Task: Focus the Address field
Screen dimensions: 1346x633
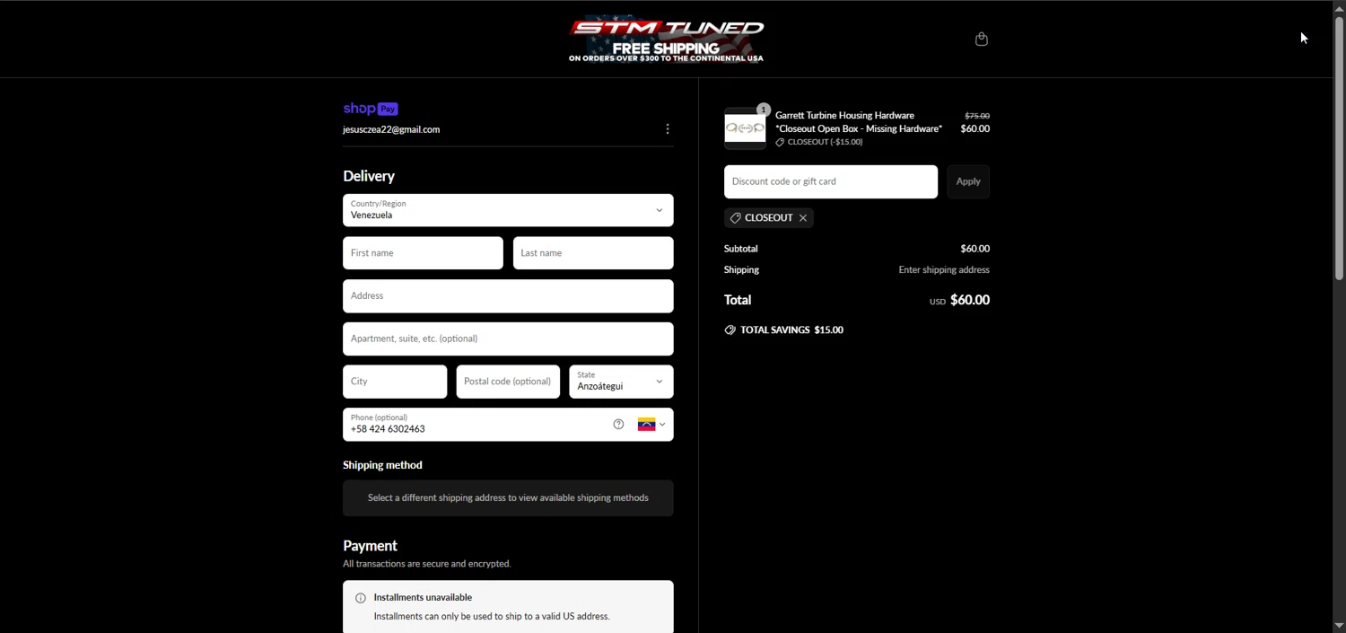Action: pos(508,296)
